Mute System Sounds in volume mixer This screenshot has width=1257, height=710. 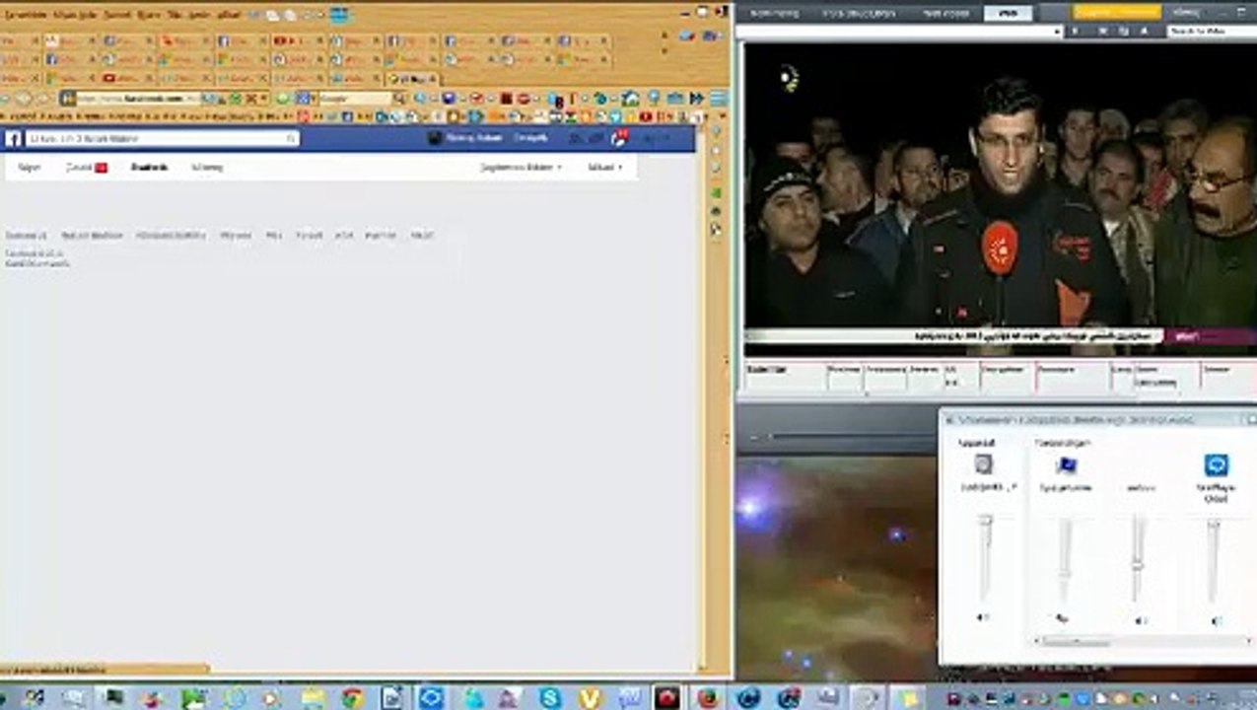pos(1062,619)
